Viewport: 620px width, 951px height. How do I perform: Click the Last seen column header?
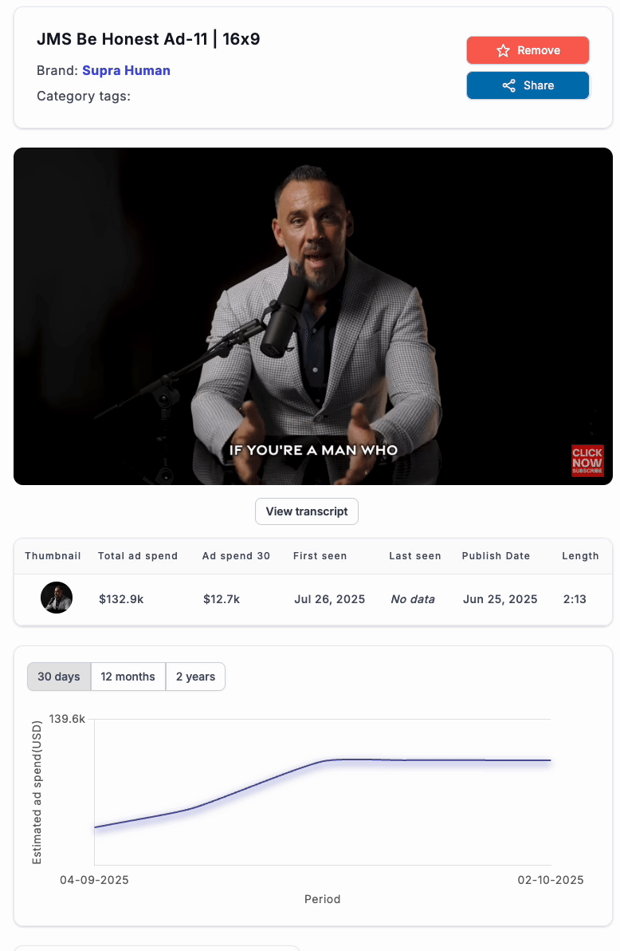tap(414, 556)
